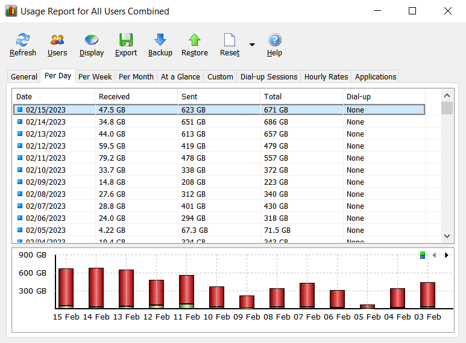The width and height of the screenshot is (466, 343).
Task: Sort by the Total column header
Action: 301,96
